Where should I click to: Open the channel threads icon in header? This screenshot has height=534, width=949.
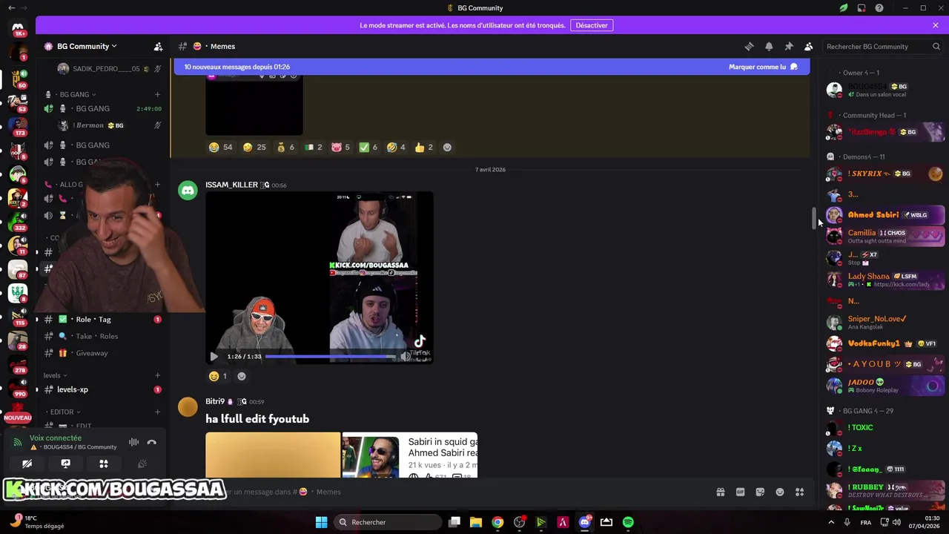click(749, 46)
